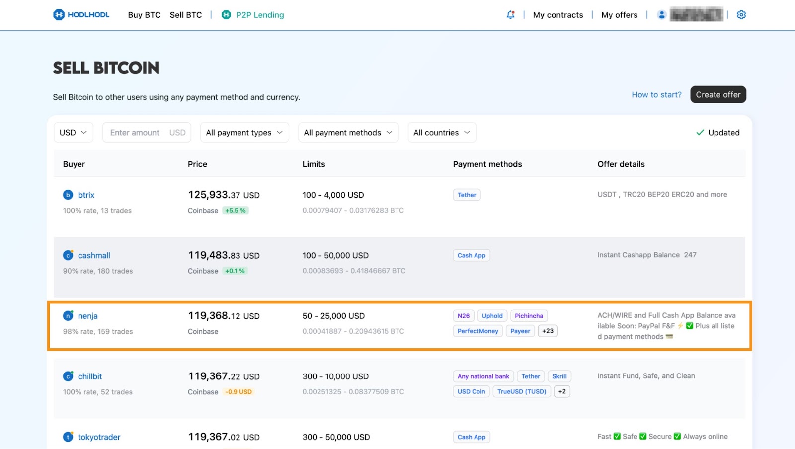795x449 pixels.
Task: Click cashmall buyer avatar icon
Action: pyautogui.click(x=68, y=255)
